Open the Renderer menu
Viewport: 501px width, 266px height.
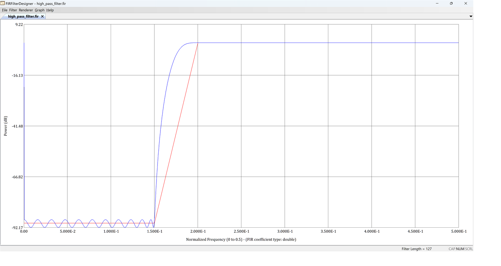pos(26,10)
